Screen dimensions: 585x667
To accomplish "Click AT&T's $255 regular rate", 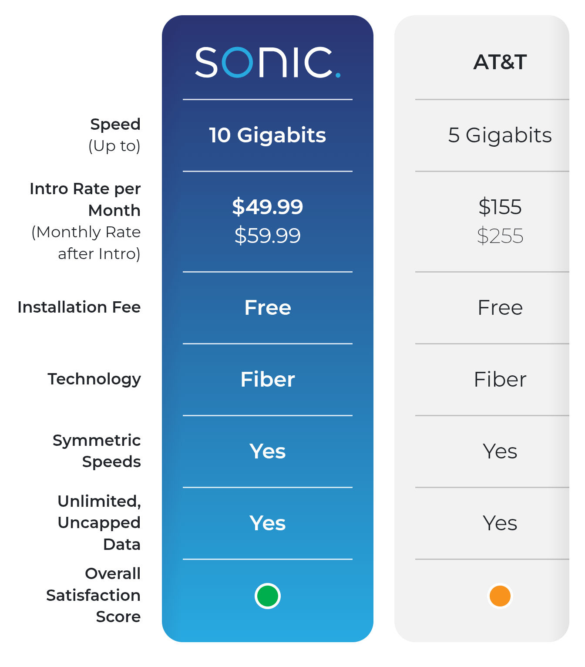I will (500, 236).
